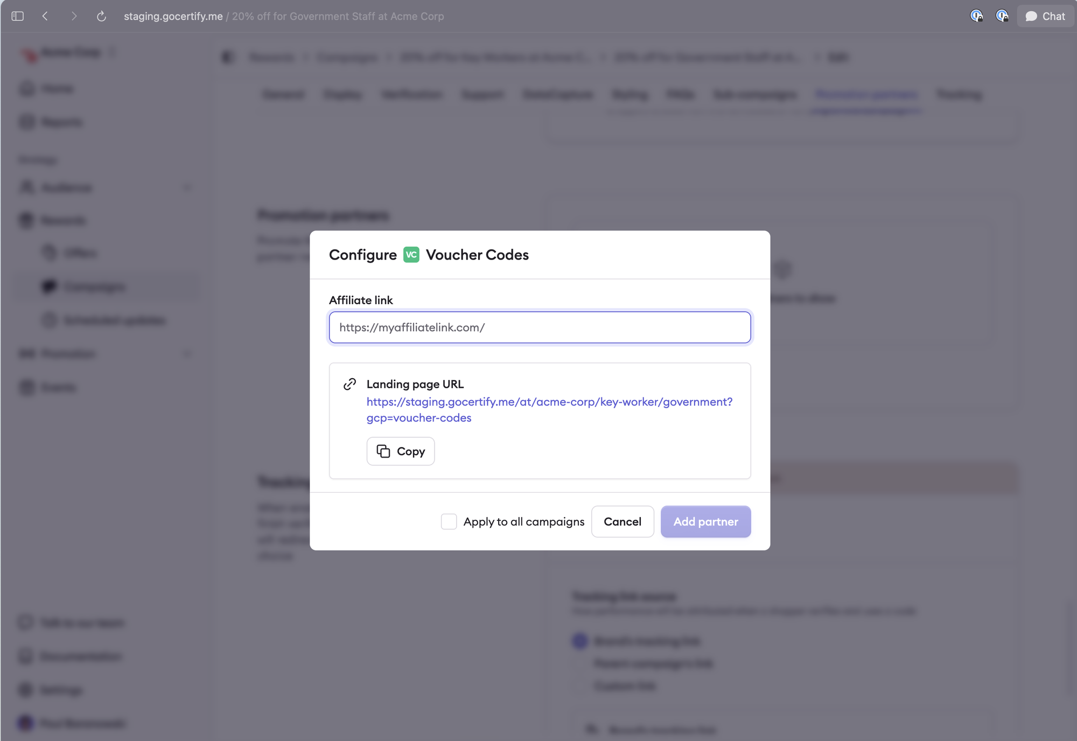
Task: Click the staging.gocertify.me address text
Action: (173, 16)
